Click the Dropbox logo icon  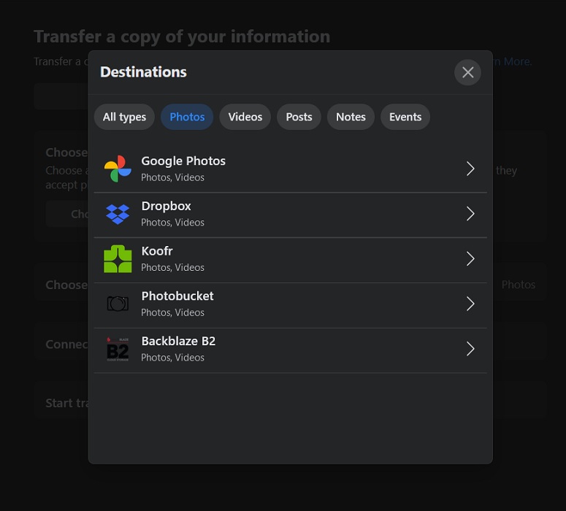pos(118,214)
